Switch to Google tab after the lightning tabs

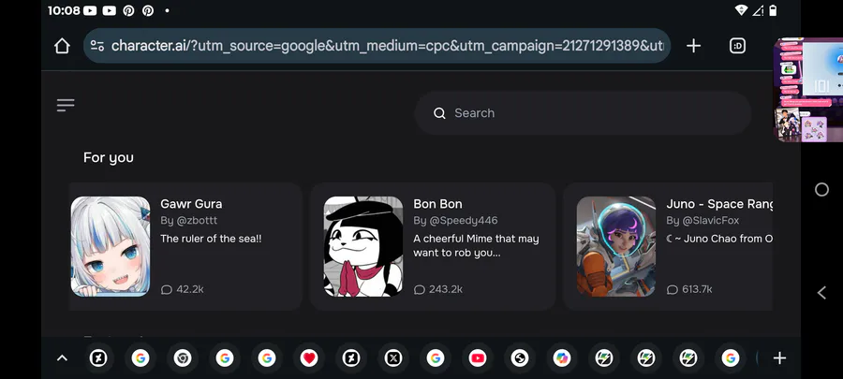730,358
